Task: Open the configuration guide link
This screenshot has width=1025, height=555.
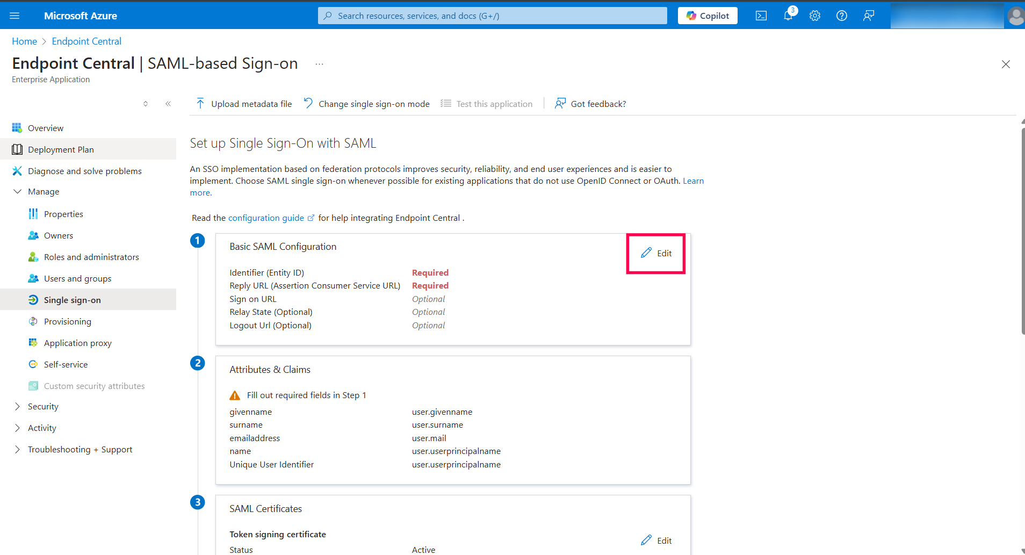Action: click(266, 218)
